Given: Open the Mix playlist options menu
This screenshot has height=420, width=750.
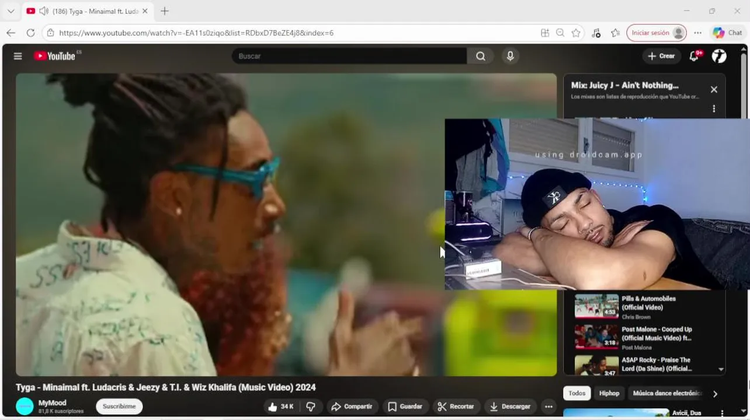Looking at the screenshot, I should pos(714,108).
